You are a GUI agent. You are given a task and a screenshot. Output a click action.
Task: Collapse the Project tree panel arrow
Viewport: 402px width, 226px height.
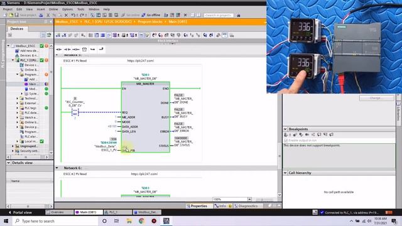pyautogui.click(x=51, y=22)
